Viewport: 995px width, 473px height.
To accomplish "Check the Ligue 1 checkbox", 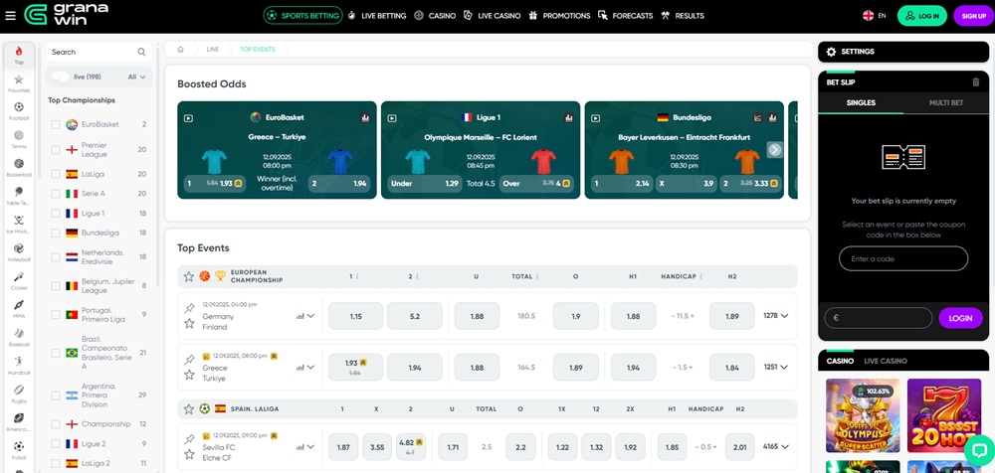I will coord(56,213).
